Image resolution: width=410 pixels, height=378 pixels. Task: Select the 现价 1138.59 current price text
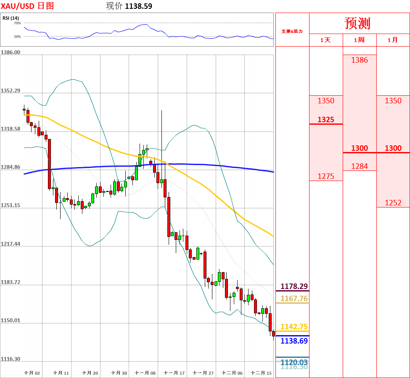tap(129, 6)
